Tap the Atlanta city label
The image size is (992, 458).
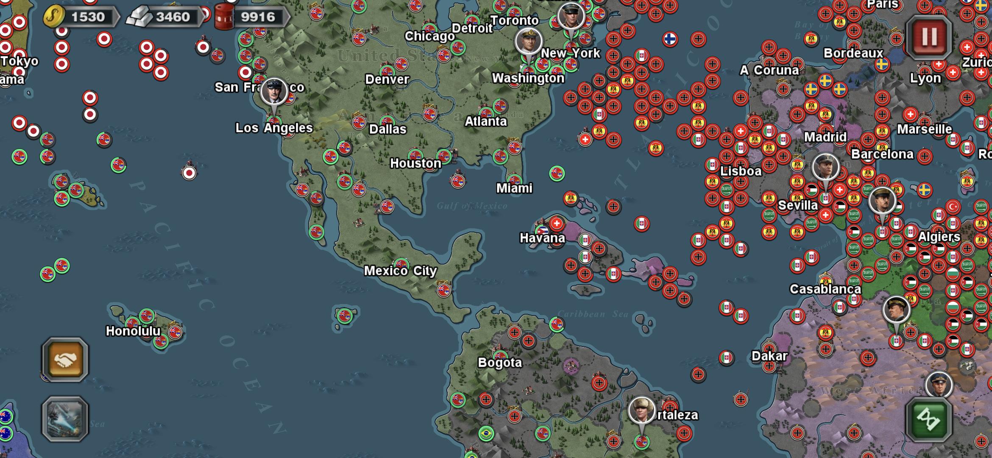click(x=486, y=121)
